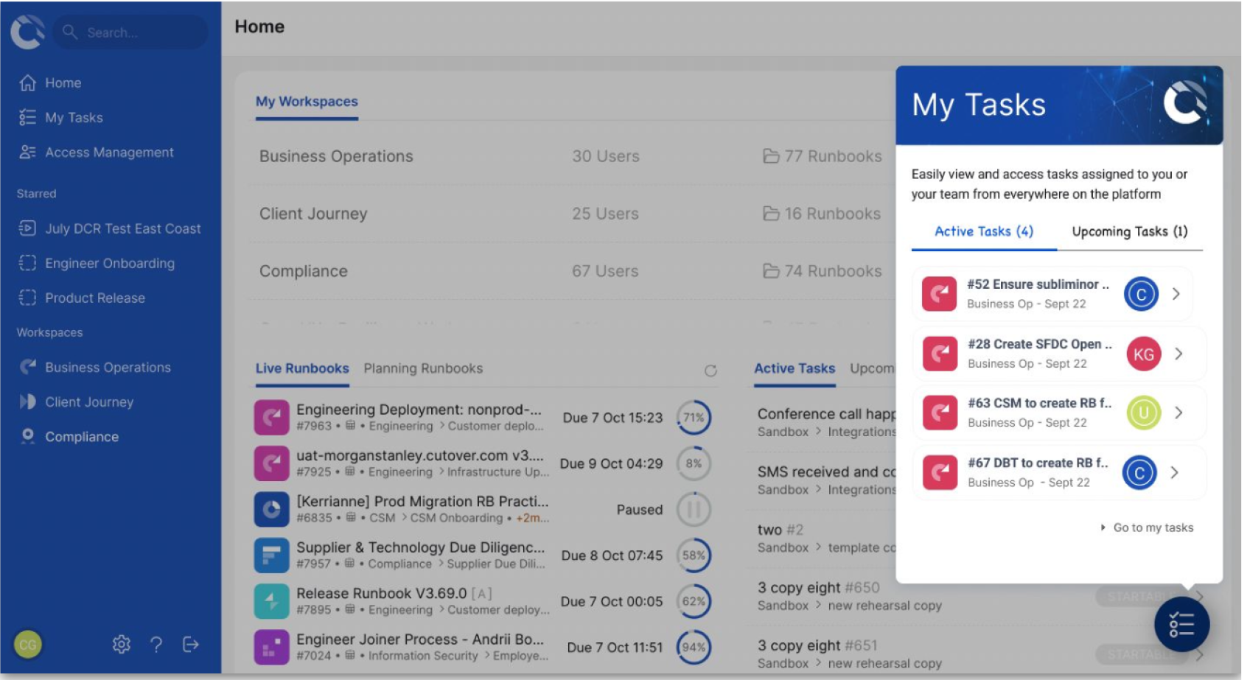Click the U avatar on task #63

(x=1144, y=413)
